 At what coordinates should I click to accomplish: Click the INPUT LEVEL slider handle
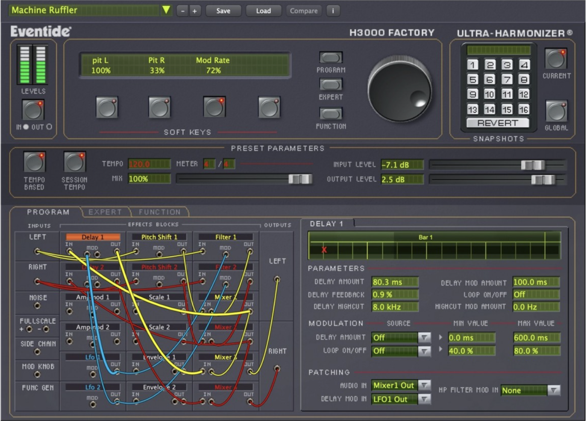point(533,165)
